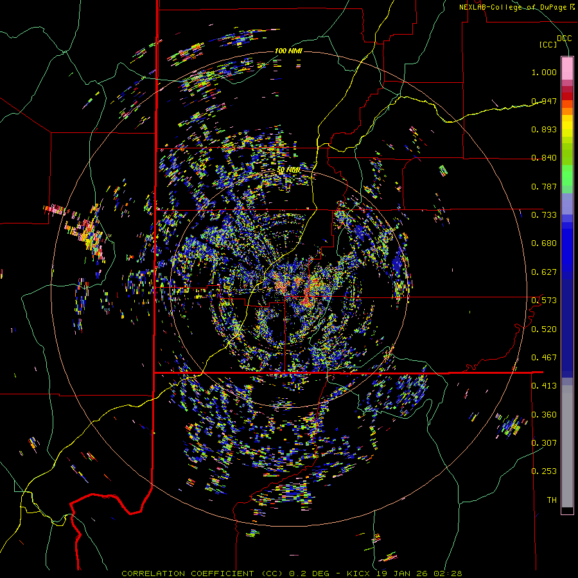Select the 0.733 scale value
Image resolution: width=578 pixels, height=578 pixels.
coord(544,215)
